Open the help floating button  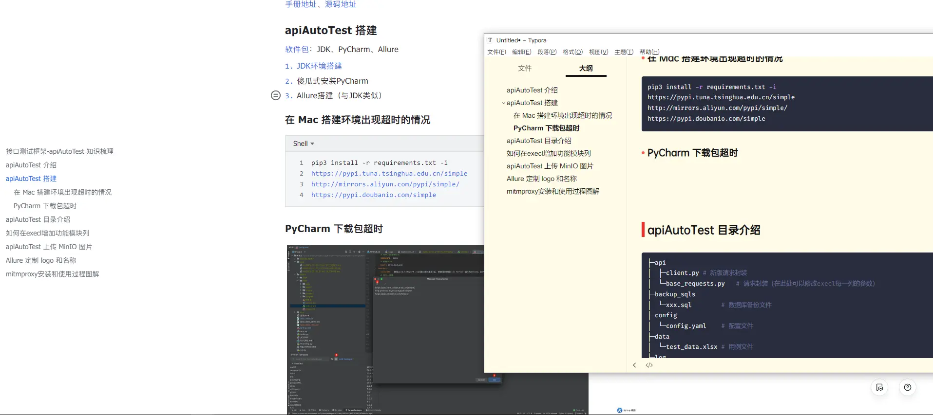tap(907, 387)
